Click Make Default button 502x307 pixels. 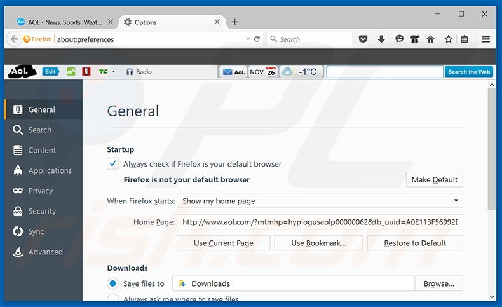[435, 180]
